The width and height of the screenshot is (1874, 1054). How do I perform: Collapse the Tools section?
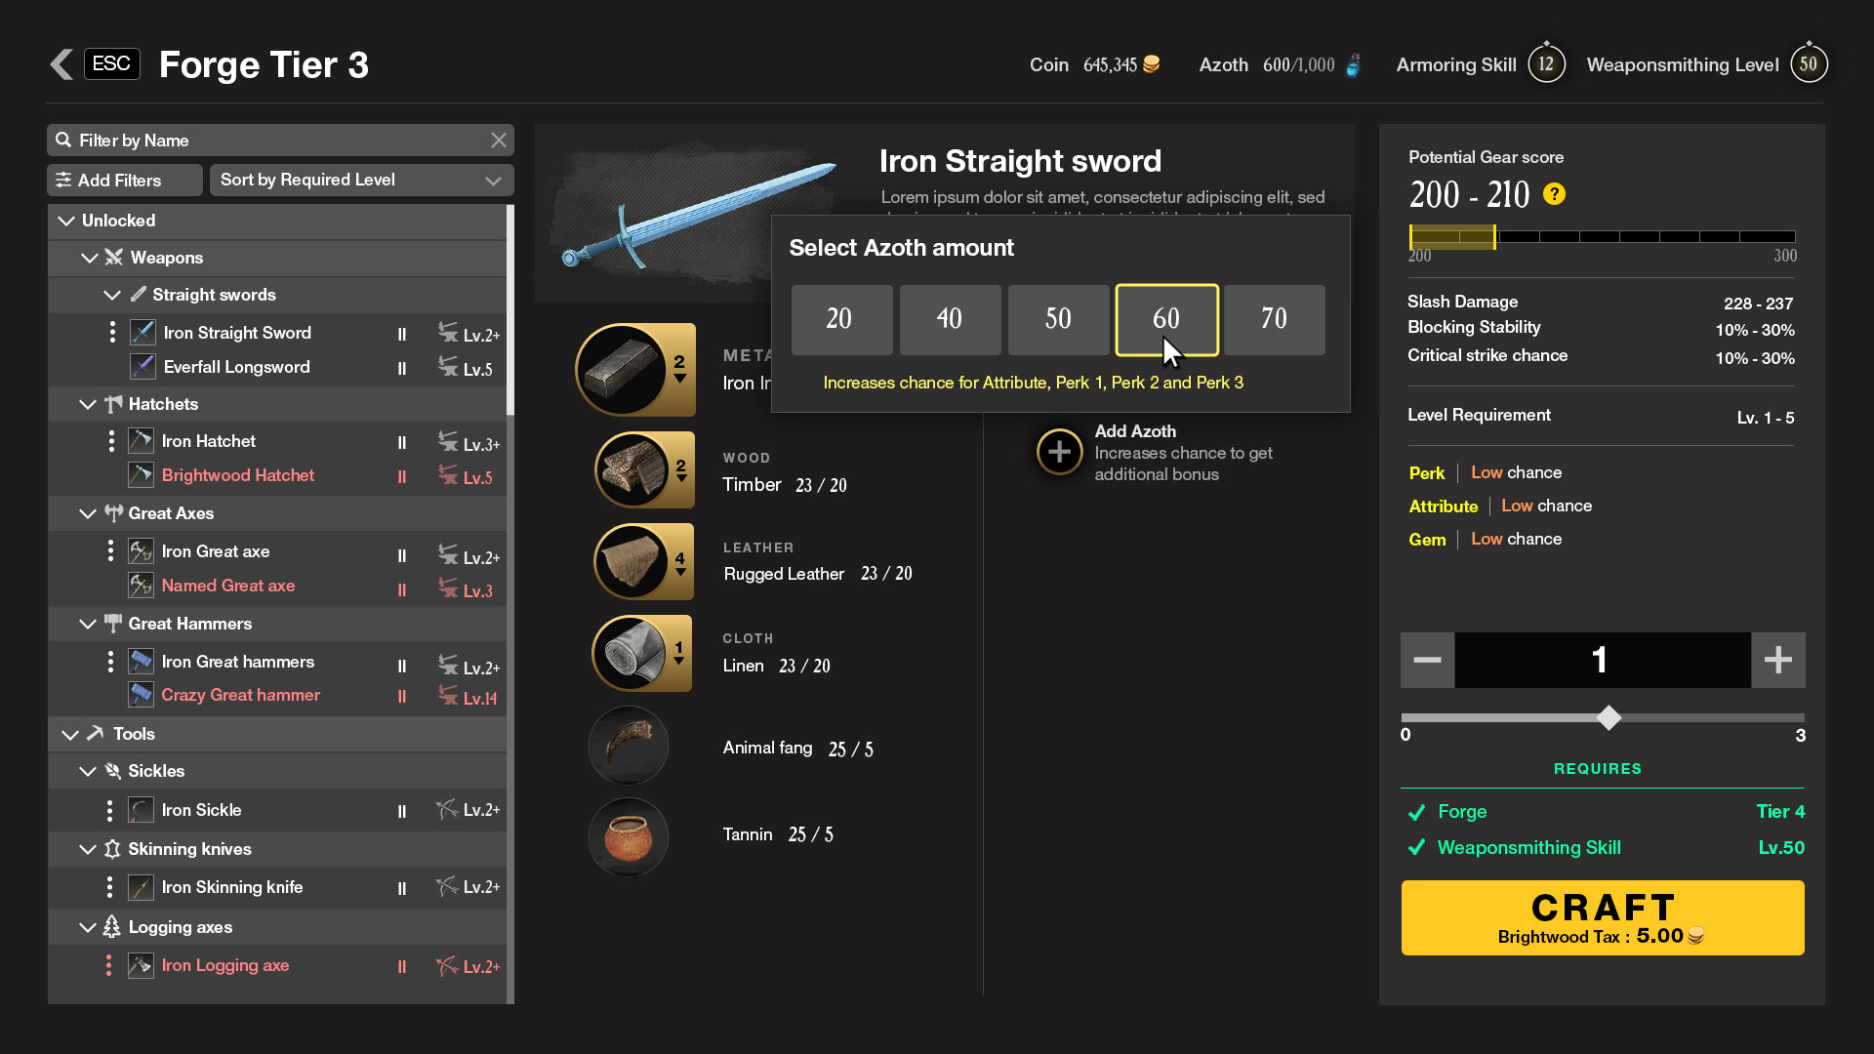click(x=69, y=734)
